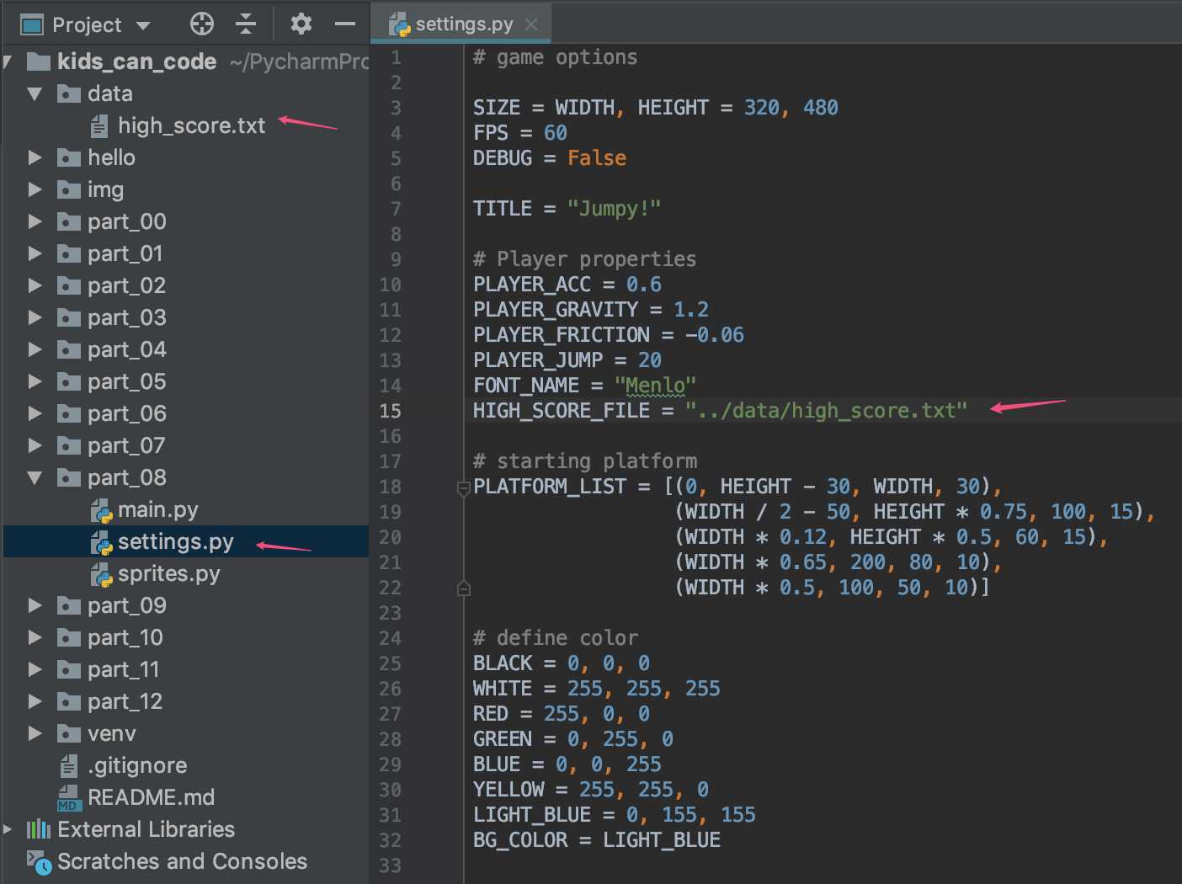Toggle code fold end marker at line 22
1182x884 pixels.
463,588
